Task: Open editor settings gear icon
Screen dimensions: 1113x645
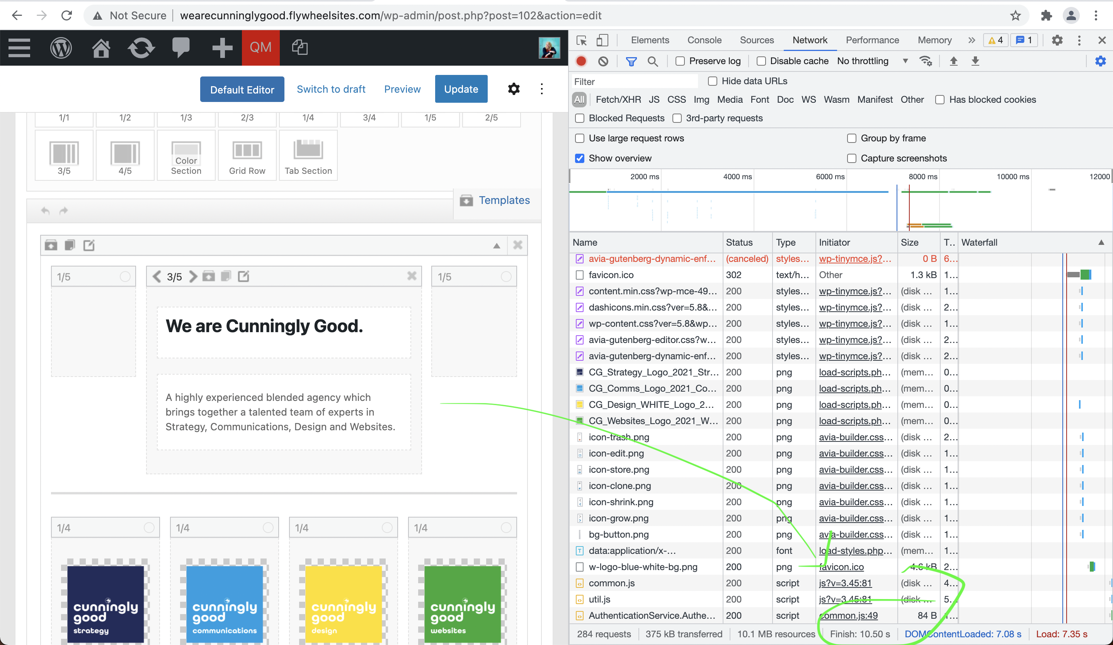Action: click(x=514, y=89)
